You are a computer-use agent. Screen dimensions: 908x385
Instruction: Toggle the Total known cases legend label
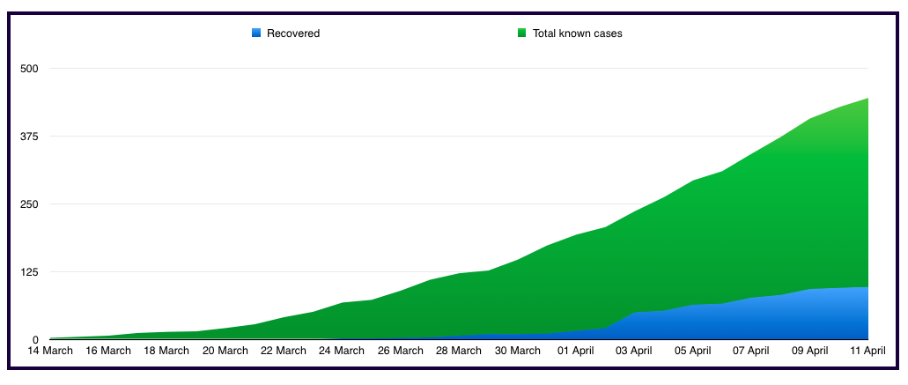[x=578, y=33]
